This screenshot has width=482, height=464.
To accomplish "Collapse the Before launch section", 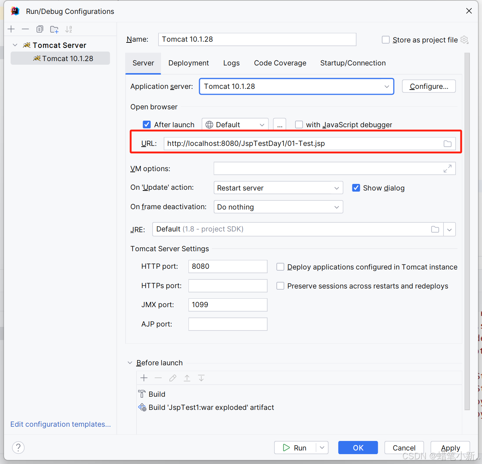I will pyautogui.click(x=130, y=363).
